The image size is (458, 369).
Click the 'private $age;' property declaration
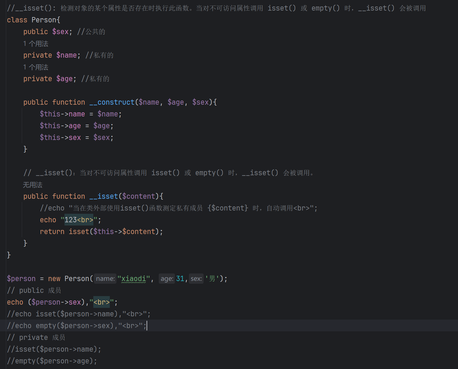pos(50,79)
